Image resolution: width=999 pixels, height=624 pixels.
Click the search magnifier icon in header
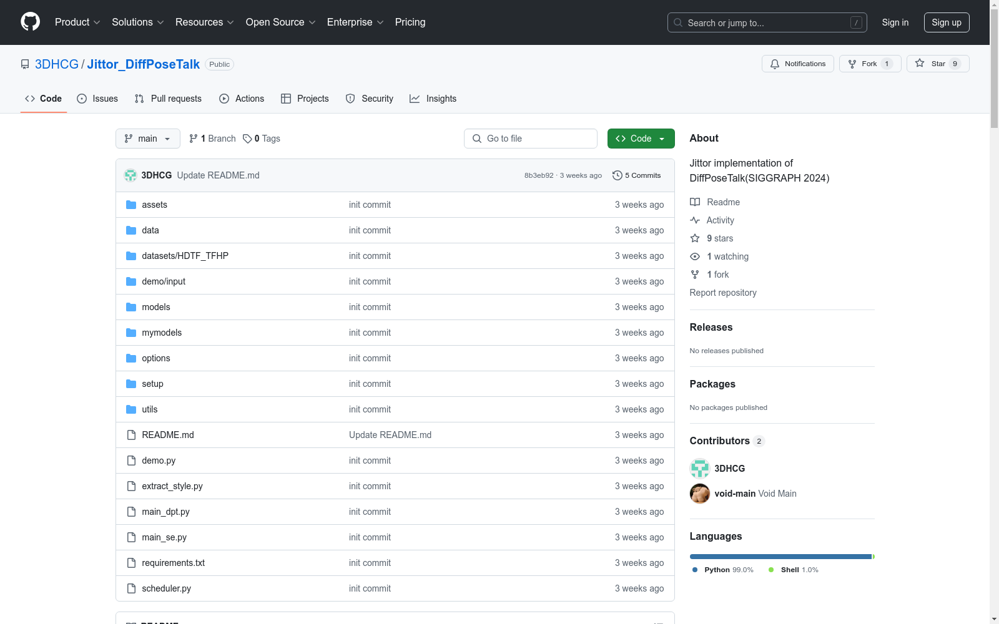[678, 22]
